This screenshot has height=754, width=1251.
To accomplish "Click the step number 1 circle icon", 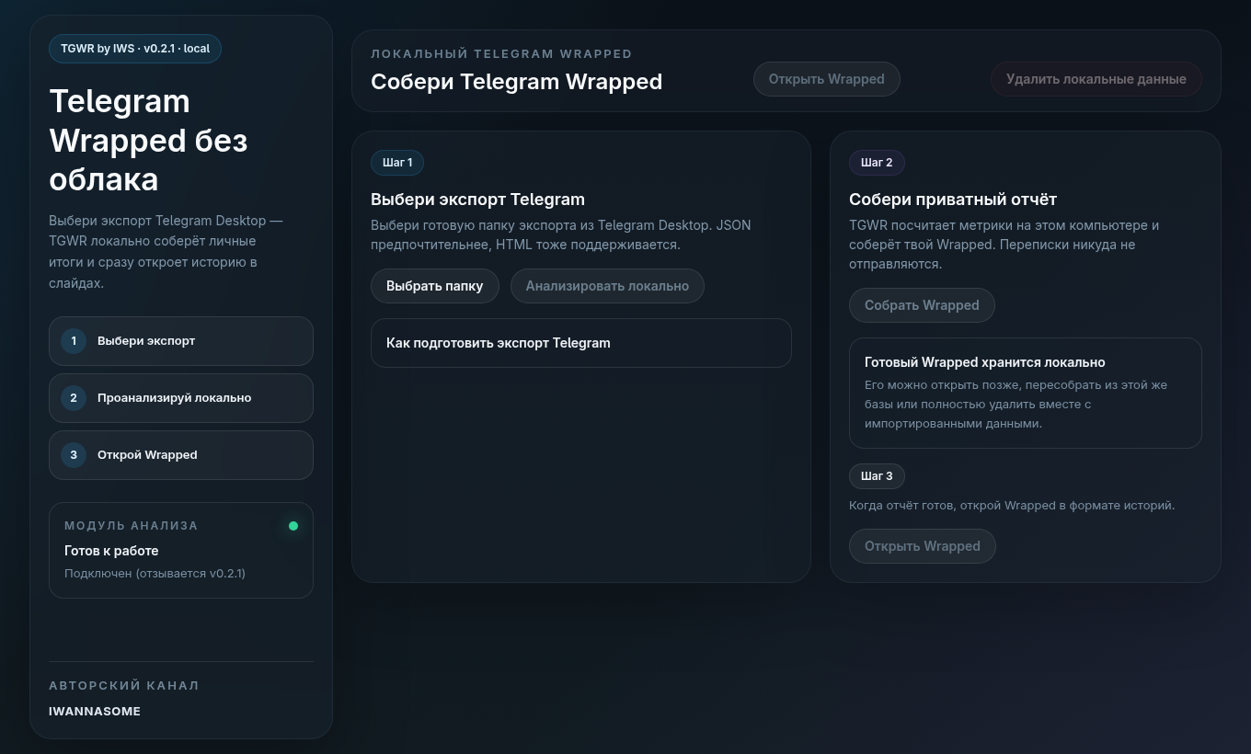I will [x=74, y=341].
